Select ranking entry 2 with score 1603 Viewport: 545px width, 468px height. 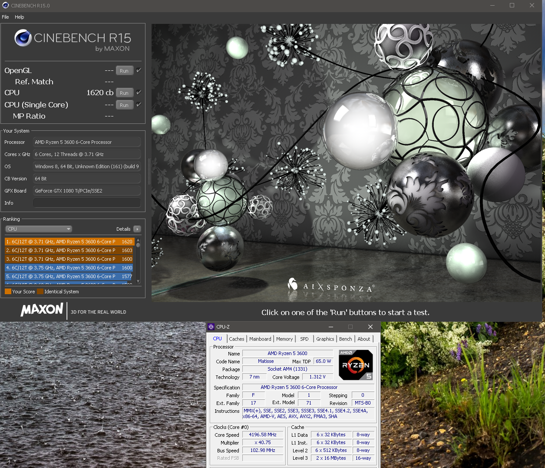coord(69,250)
